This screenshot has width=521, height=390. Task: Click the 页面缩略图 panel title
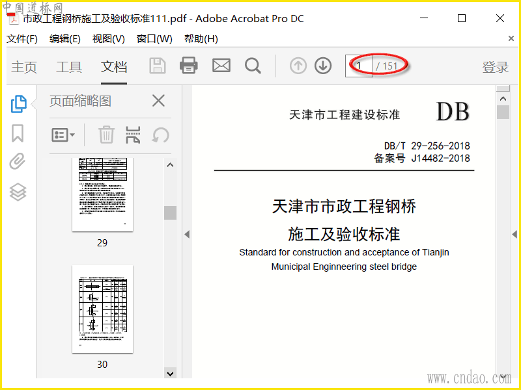[x=80, y=101]
